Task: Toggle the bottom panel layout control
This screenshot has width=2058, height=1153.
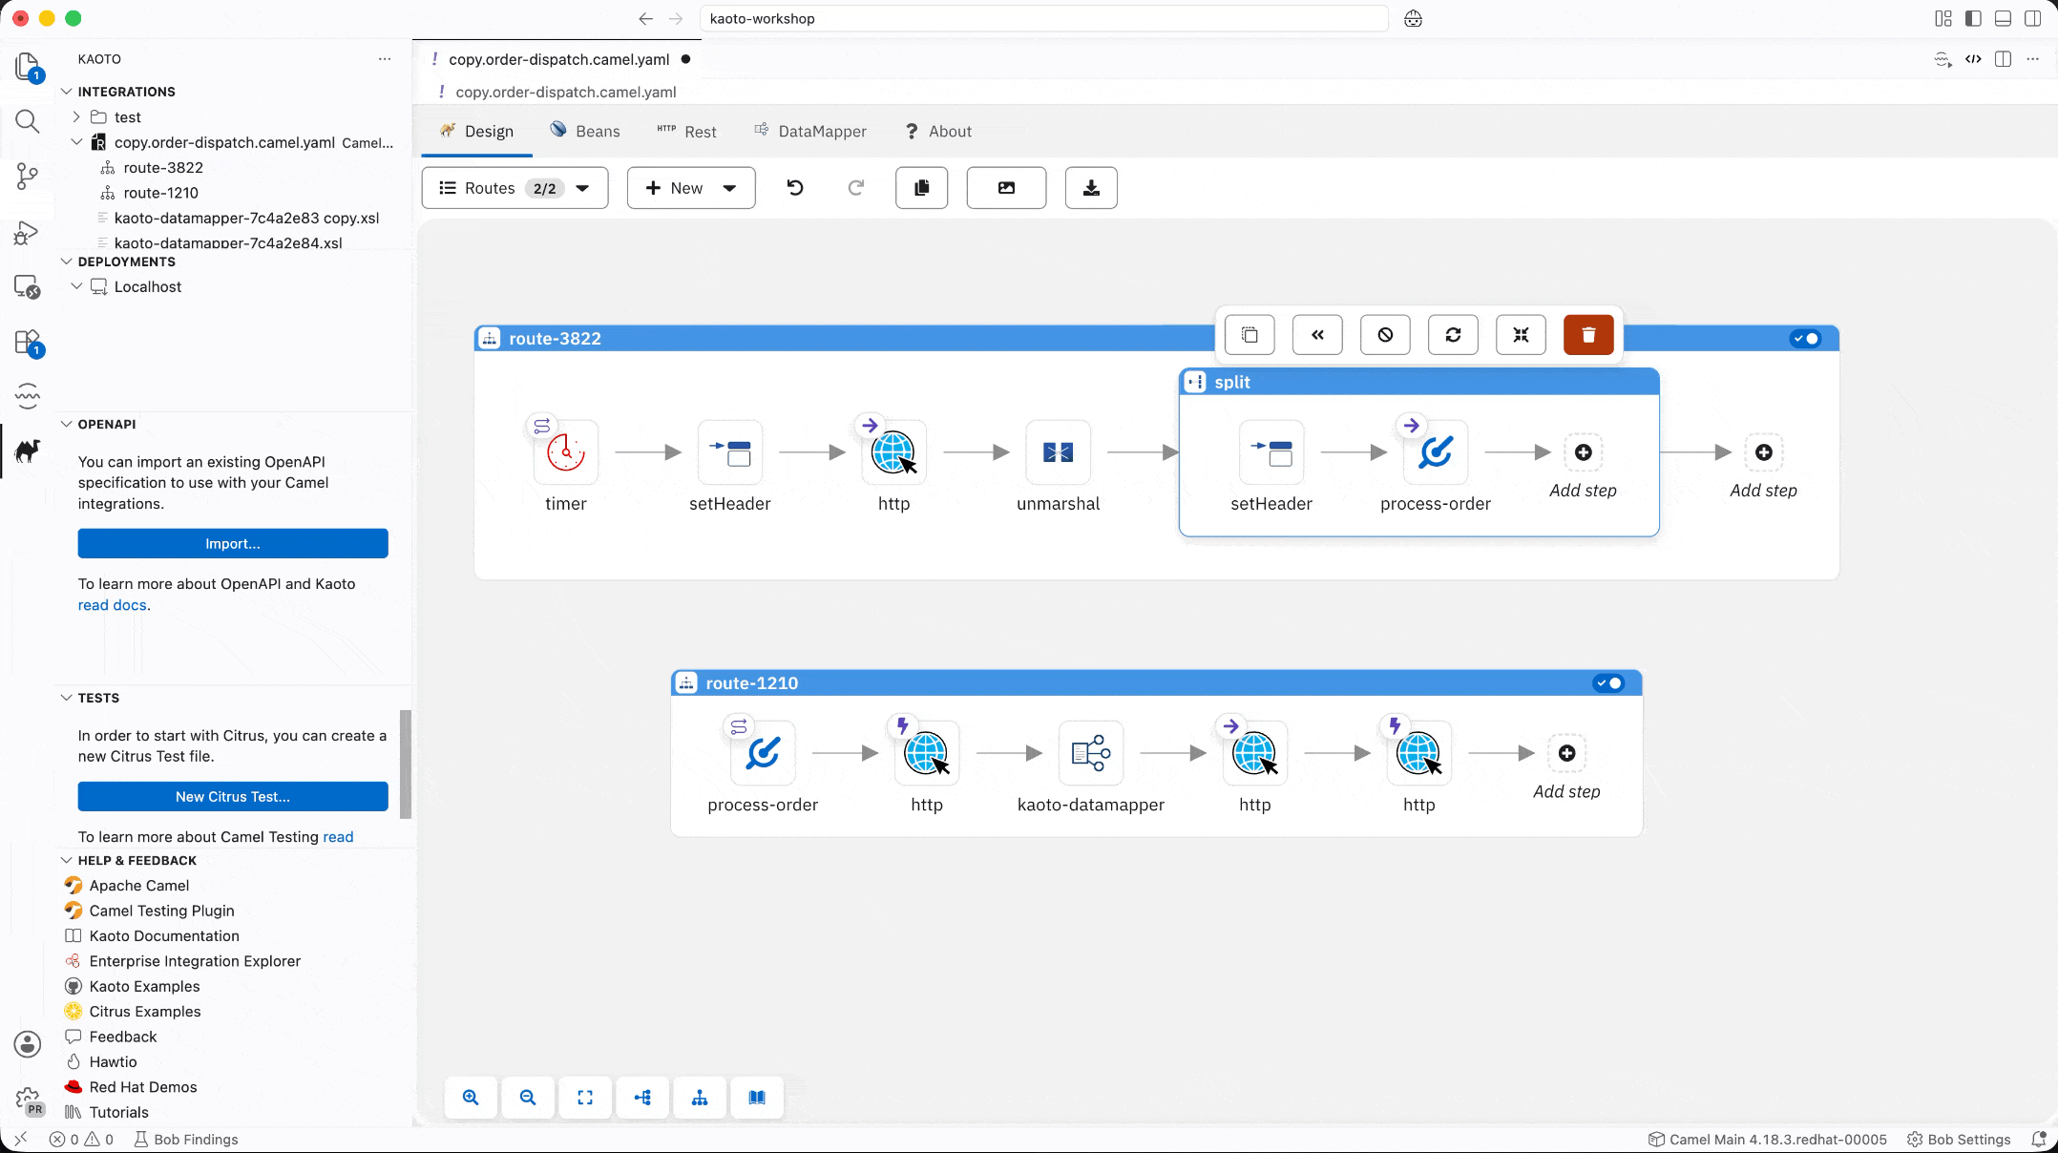Action: click(2004, 18)
